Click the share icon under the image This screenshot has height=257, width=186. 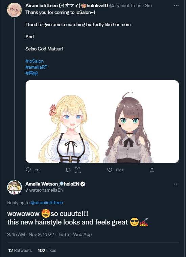click(x=152, y=170)
